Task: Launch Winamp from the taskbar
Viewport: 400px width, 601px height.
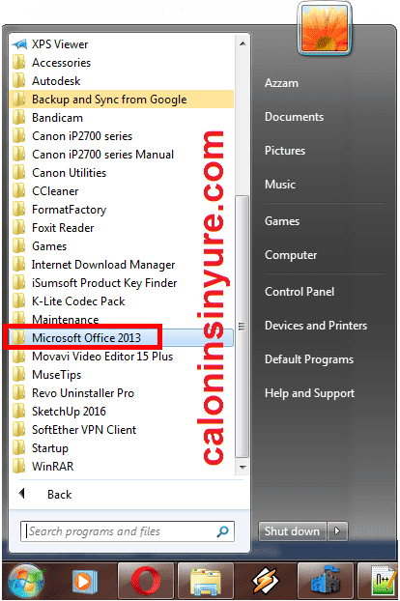Action: [265, 582]
